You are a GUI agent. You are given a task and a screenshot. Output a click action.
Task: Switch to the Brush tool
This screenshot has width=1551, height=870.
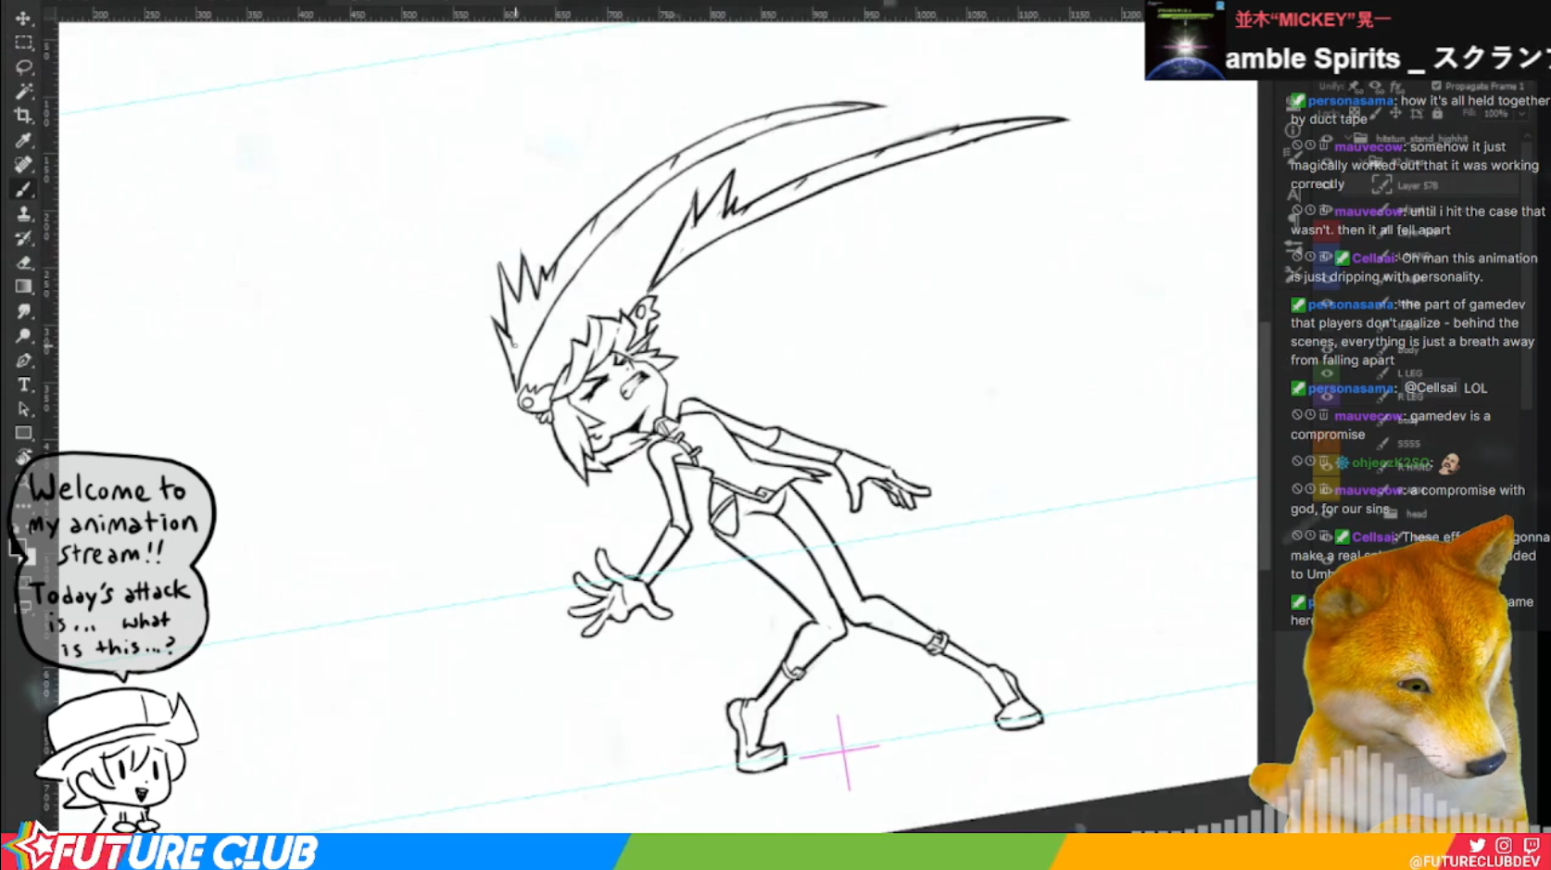point(24,189)
